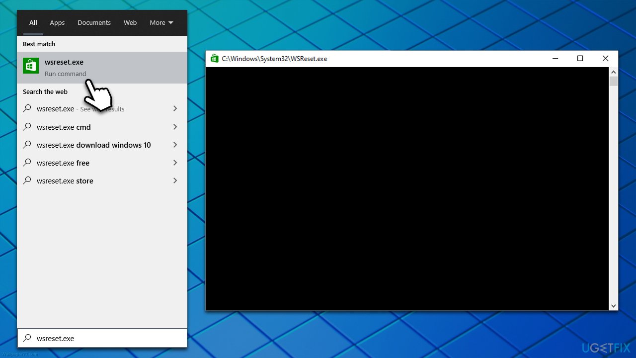Click the magnifier icon beside "wsreset.exe store"
This screenshot has width=636, height=358.
tap(27, 180)
